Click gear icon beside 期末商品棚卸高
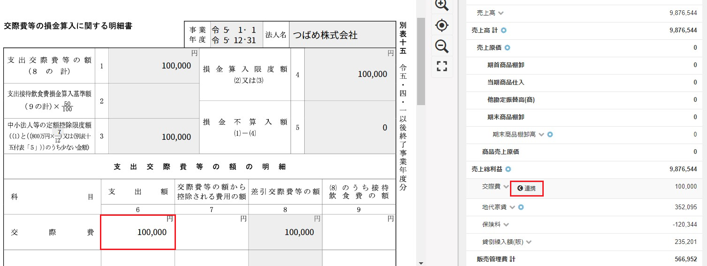The height and width of the screenshot is (266, 707). (550, 135)
